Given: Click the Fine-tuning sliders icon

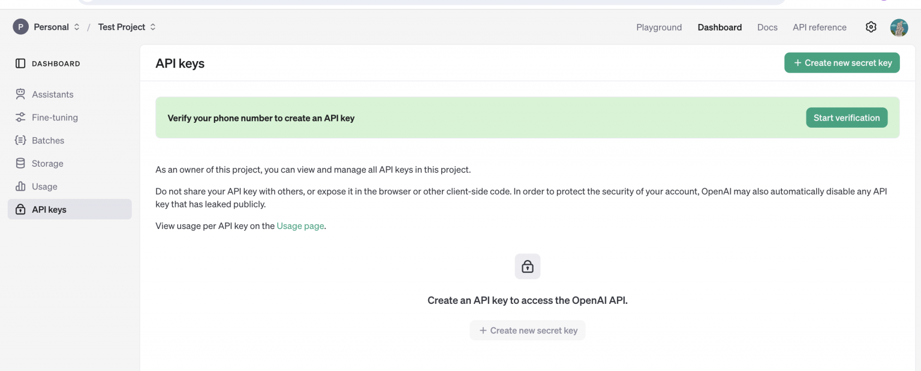Looking at the screenshot, I should point(20,117).
